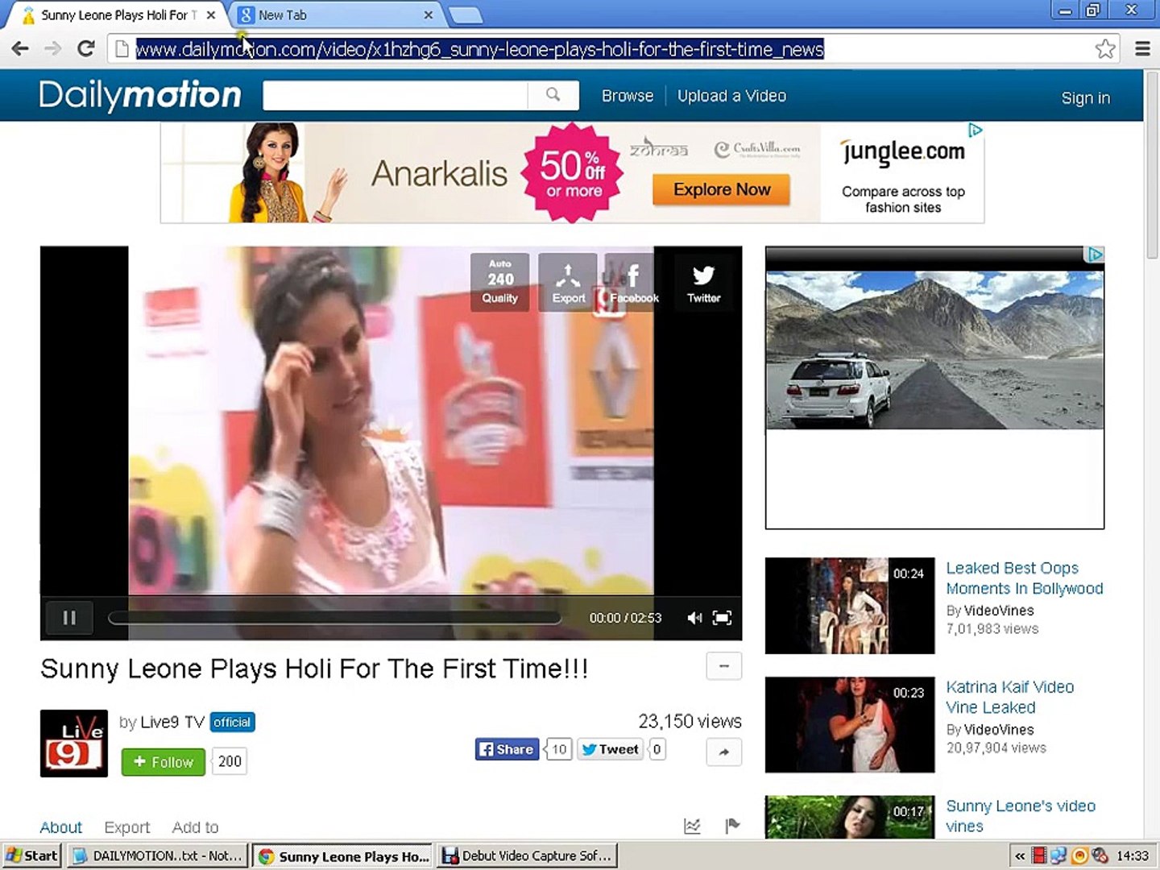The width and height of the screenshot is (1160, 870).
Task: Share to Facebook from the video overlay
Action: point(634,282)
